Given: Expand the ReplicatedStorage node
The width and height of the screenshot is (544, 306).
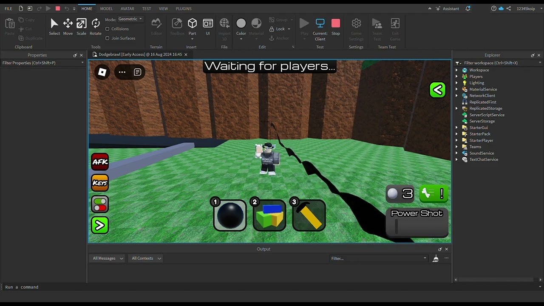Looking at the screenshot, I should tap(457, 108).
